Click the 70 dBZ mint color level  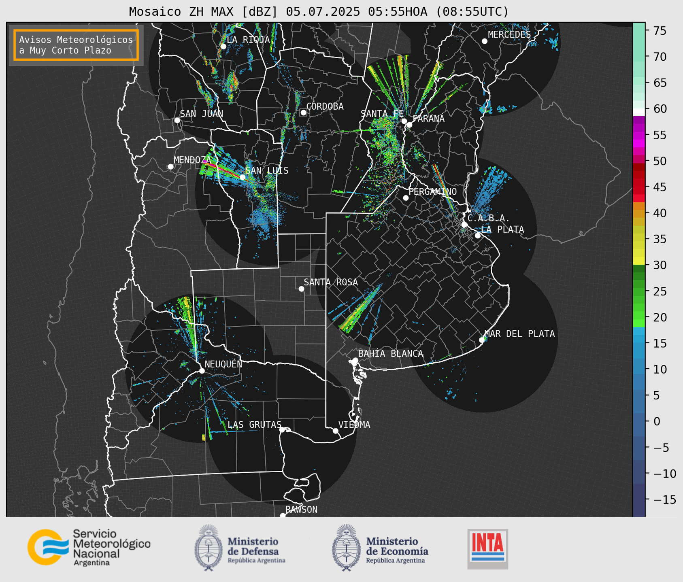(639, 57)
